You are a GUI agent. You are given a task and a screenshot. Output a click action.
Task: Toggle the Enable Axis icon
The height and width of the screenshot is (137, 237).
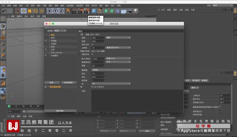click(x=3, y=63)
